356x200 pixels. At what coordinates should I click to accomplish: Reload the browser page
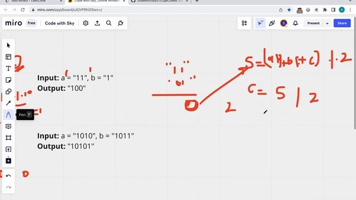22,10
